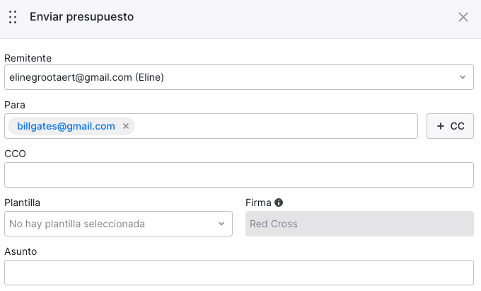Remove billgates@gmail.com recipient chip

pyautogui.click(x=126, y=126)
